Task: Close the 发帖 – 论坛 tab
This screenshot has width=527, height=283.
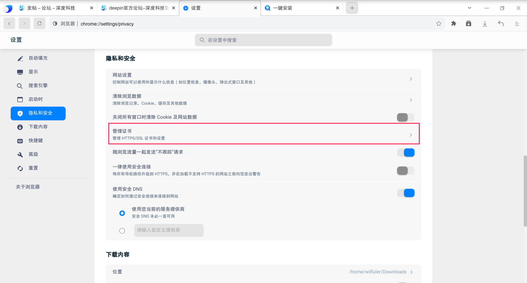Action: (92, 8)
